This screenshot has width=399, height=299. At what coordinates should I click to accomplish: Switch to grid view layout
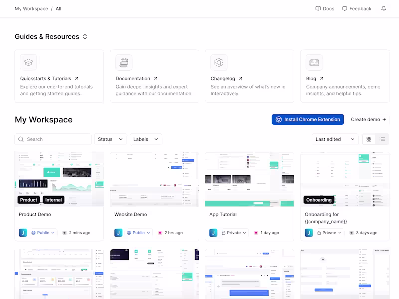tap(369, 139)
